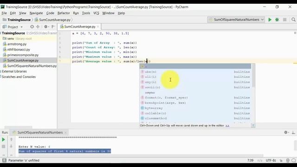Click the green Debug bug icon
Screen dimensions: 297x167
coord(277,19)
